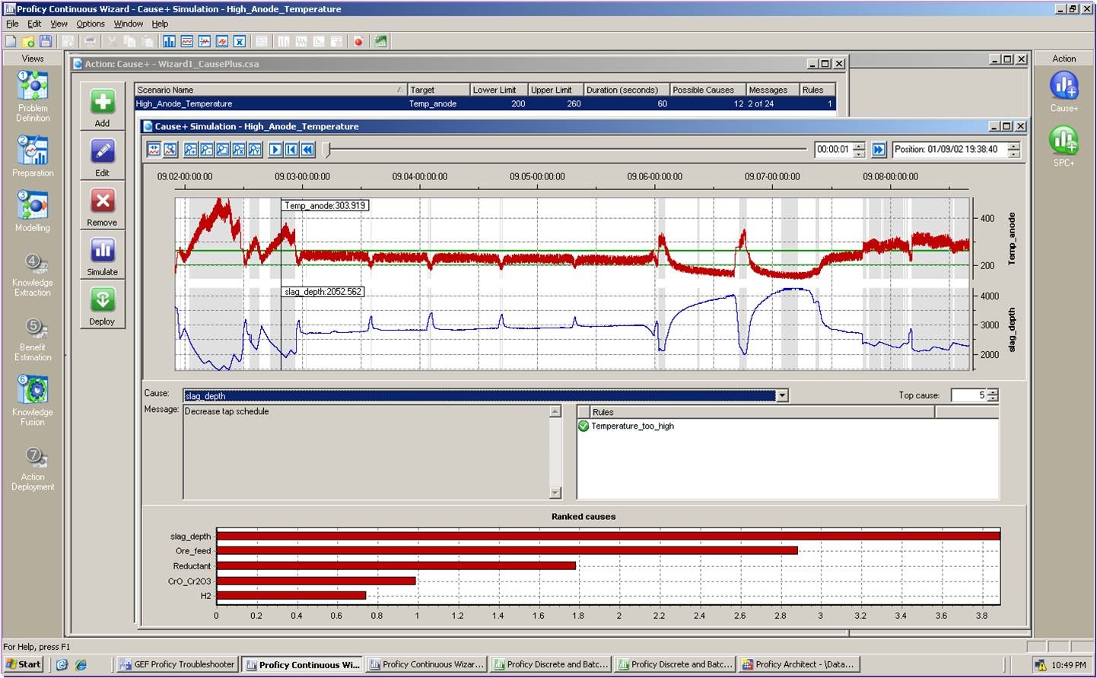Image resolution: width=1097 pixels, height=678 pixels.
Task: Toggle the Temperature_too_high rule checkmark
Action: [x=583, y=426]
